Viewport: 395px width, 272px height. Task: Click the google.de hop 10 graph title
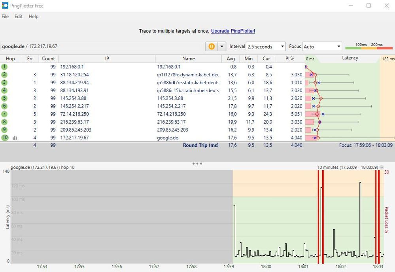click(x=43, y=167)
